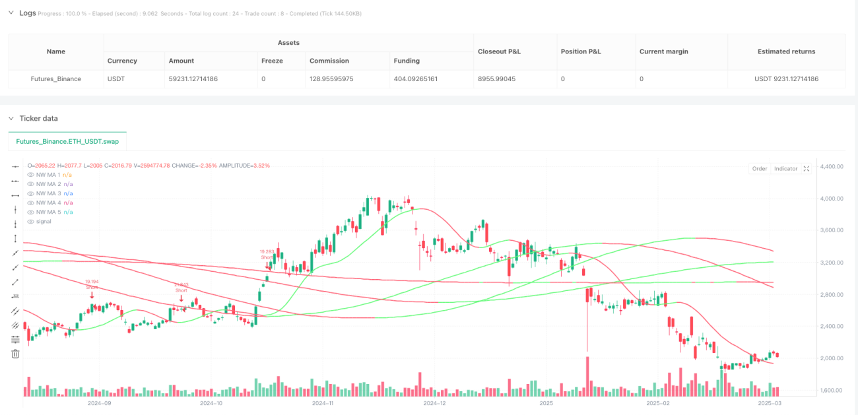Click the fullscreen icon beside Indicator
This screenshot has height=415, width=858.
[x=806, y=169]
